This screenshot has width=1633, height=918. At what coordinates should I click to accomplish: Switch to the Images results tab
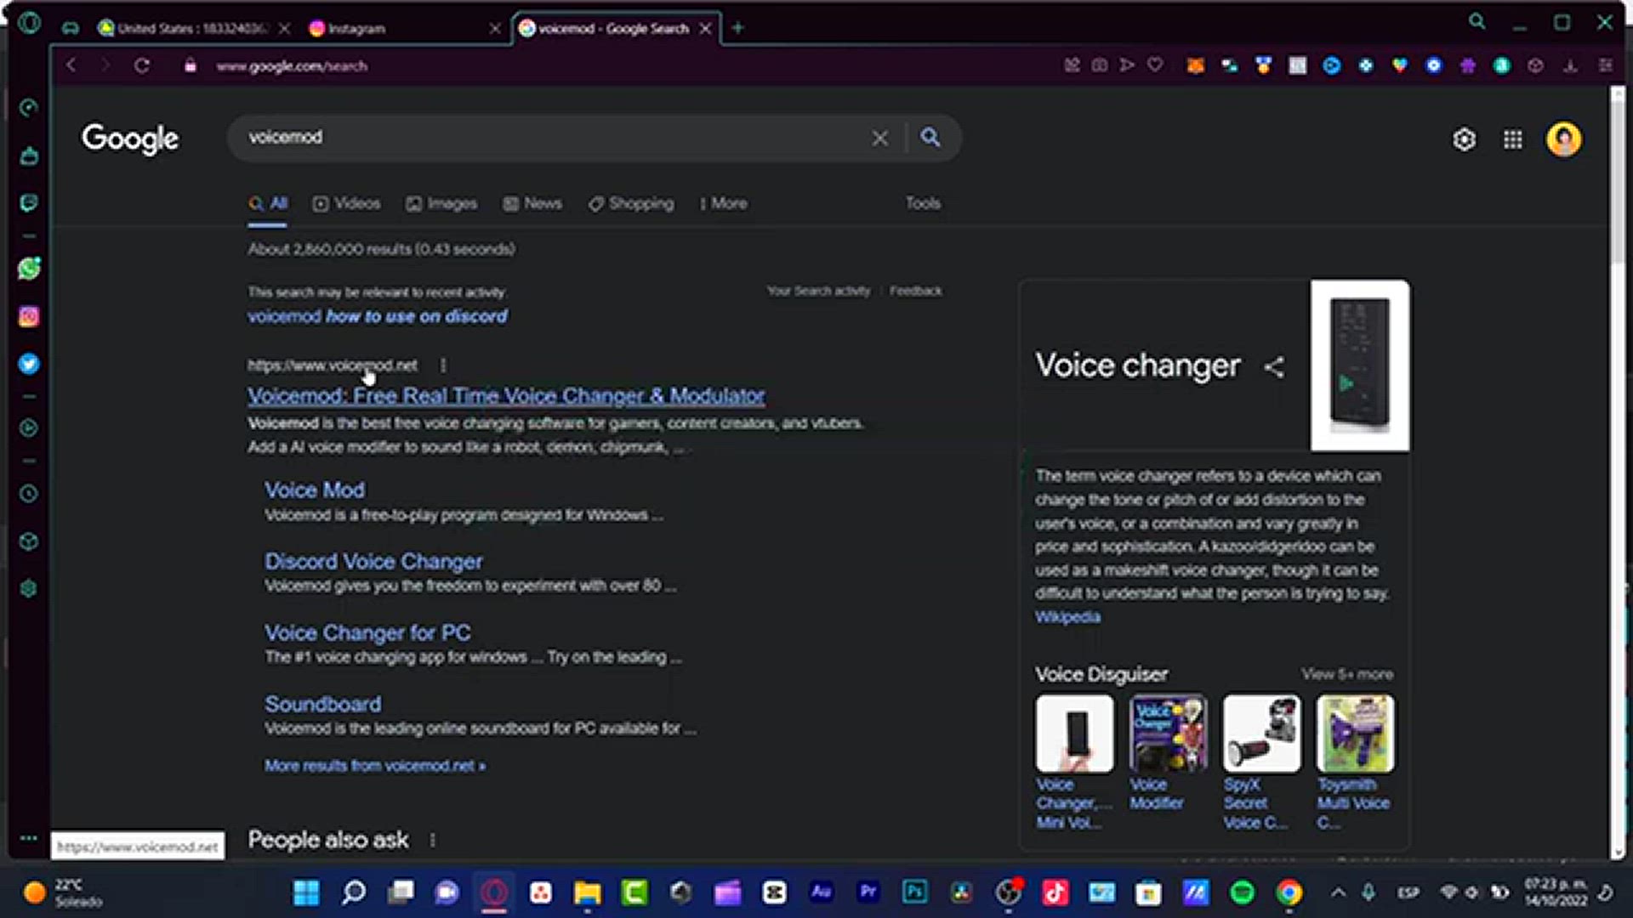point(441,204)
